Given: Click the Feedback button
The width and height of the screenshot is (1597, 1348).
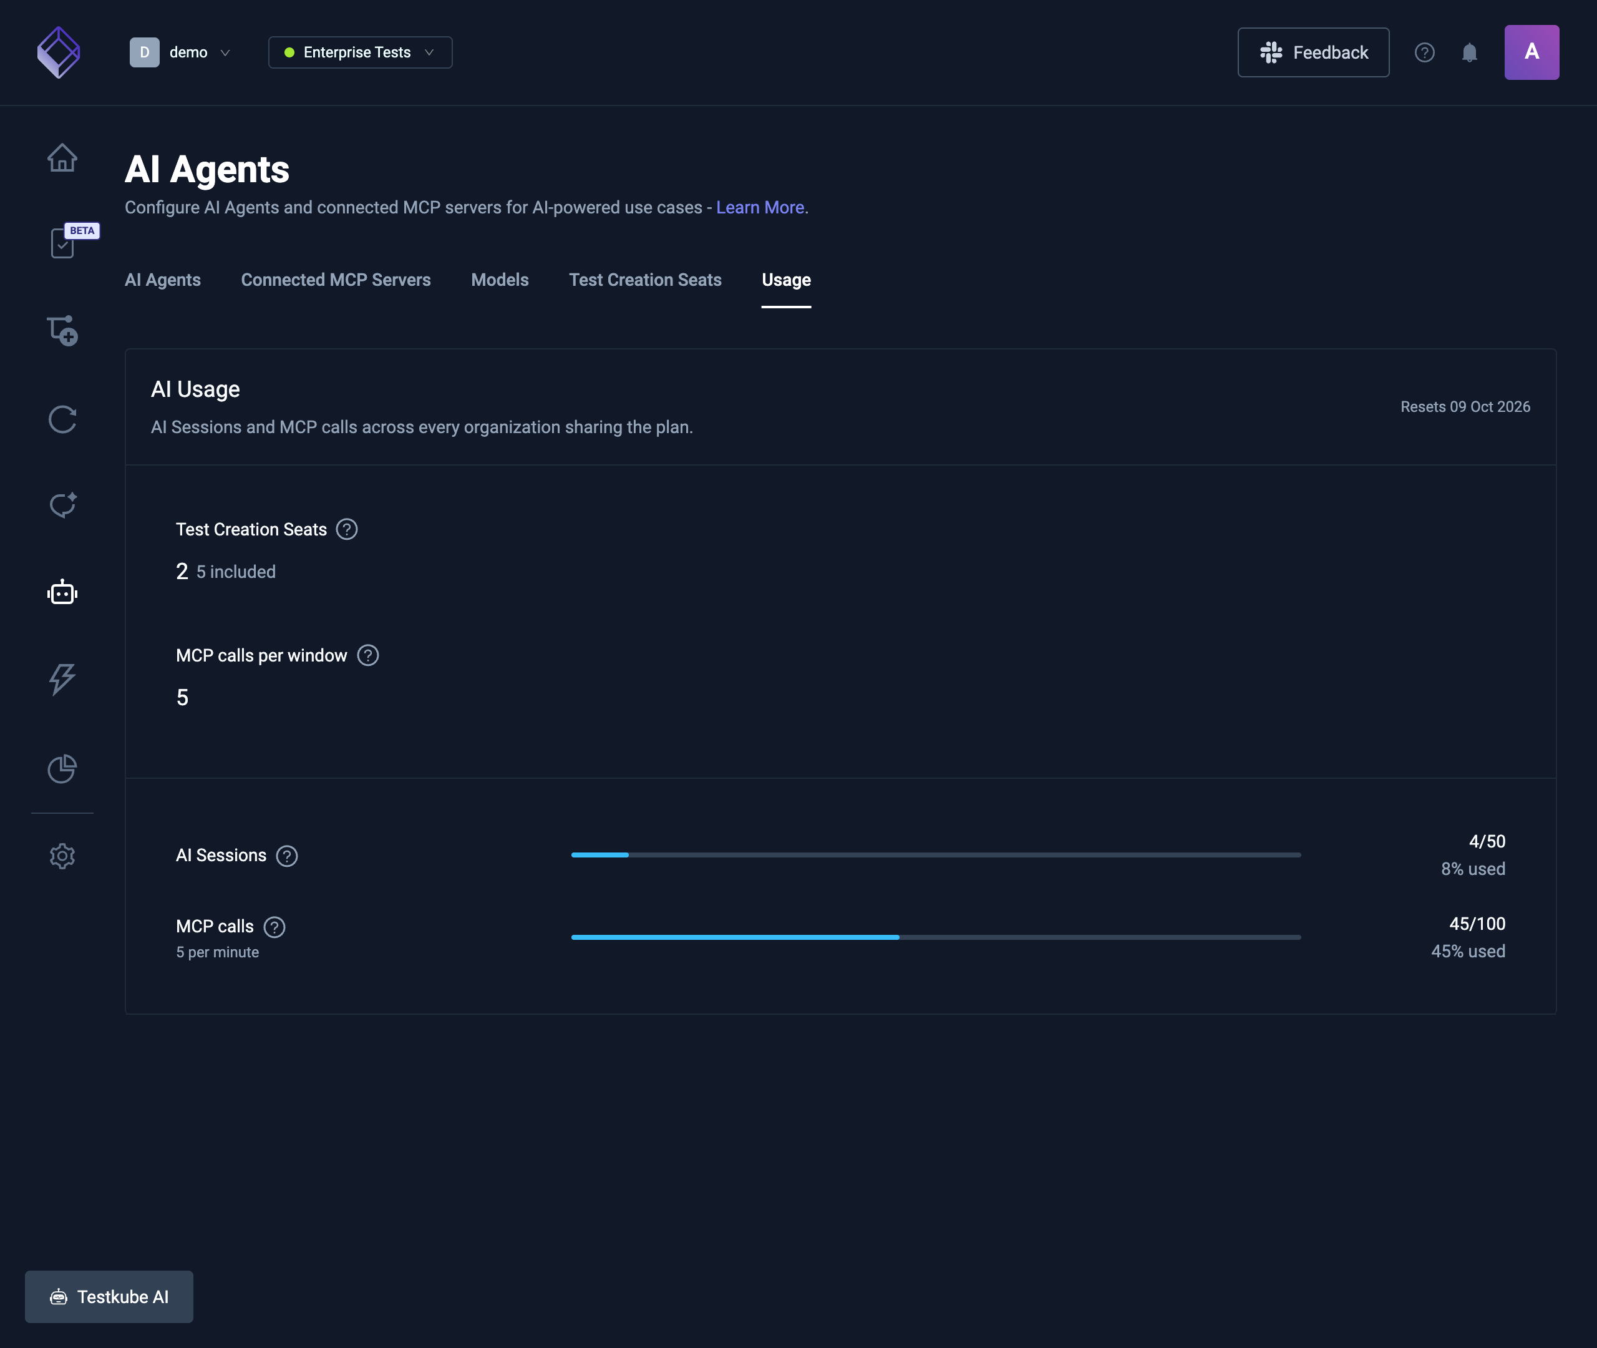Looking at the screenshot, I should 1313,52.
